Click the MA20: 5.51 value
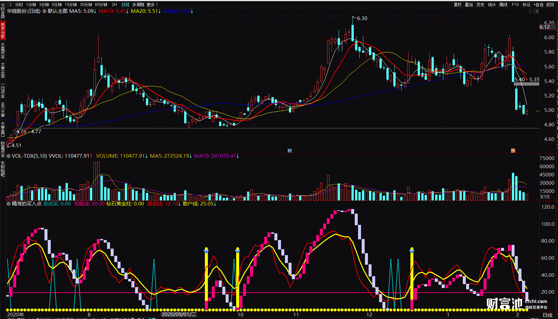This screenshot has height=319, width=558. tap(145, 11)
